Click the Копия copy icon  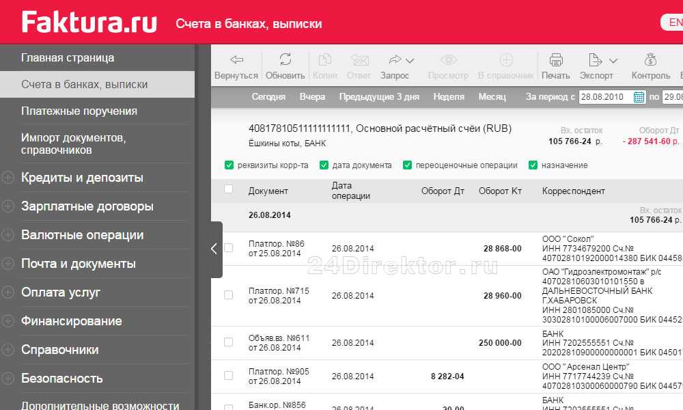pos(325,60)
